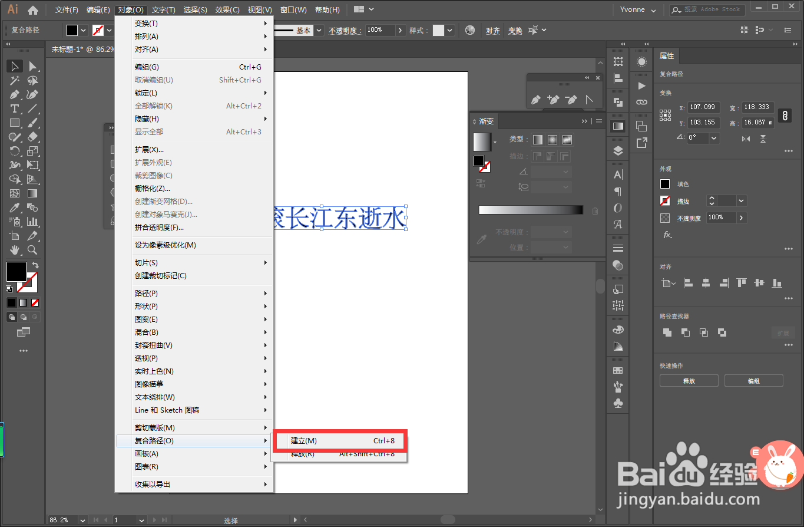Select the Pen tool in the toolbar
804x527 pixels.
click(x=15, y=94)
